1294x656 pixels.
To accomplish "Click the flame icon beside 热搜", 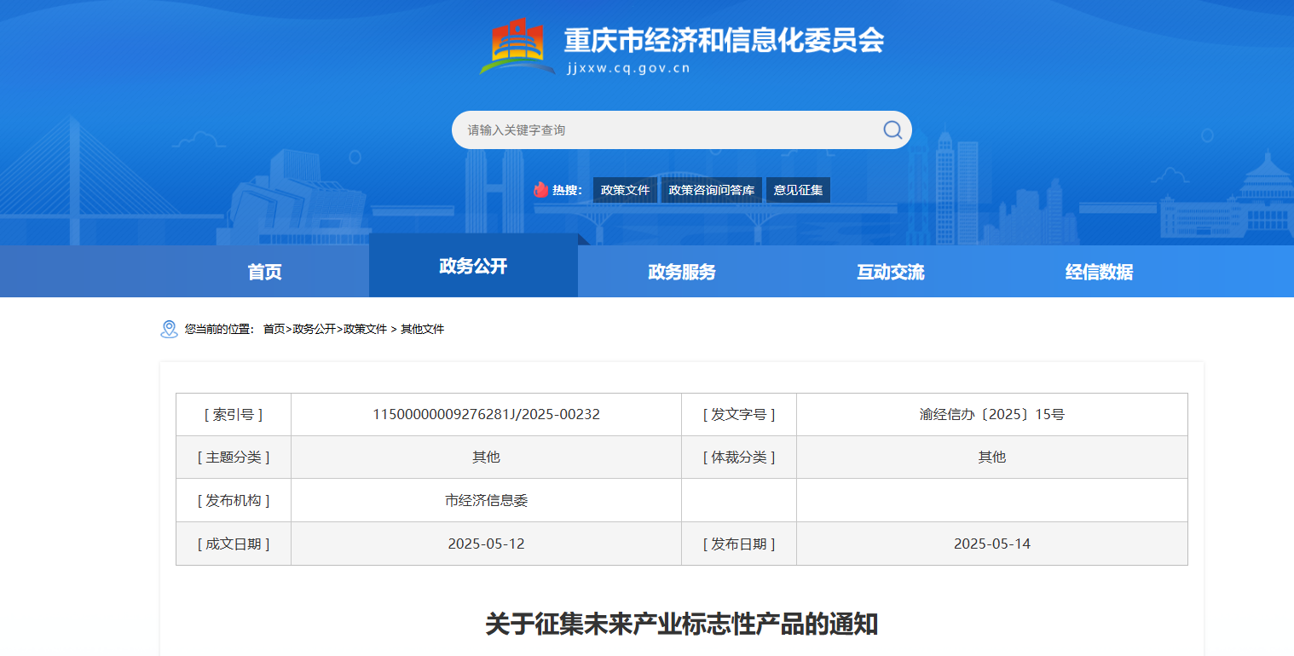I will tap(540, 190).
